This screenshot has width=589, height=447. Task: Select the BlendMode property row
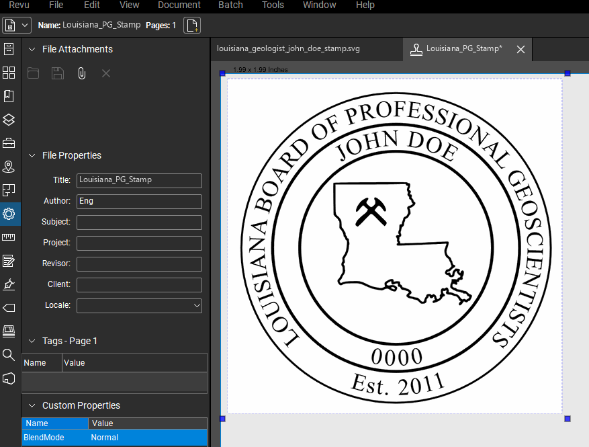tap(115, 438)
